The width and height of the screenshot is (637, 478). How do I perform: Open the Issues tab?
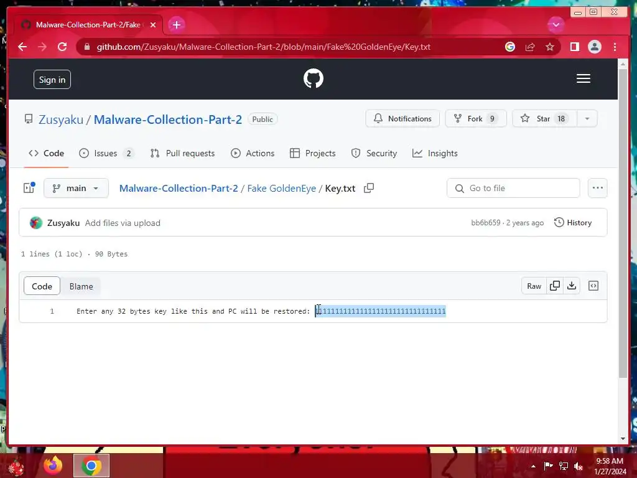pos(106,153)
